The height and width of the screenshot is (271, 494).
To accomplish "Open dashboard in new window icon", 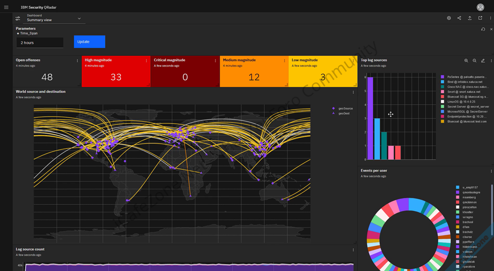I will [x=480, y=18].
